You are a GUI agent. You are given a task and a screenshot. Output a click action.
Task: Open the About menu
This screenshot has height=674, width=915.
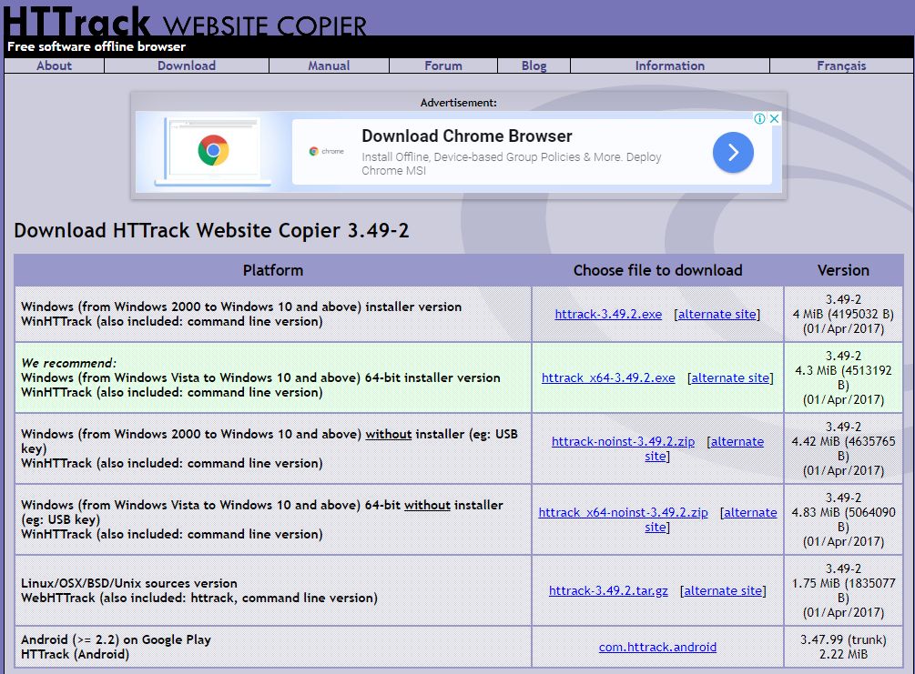tap(55, 65)
